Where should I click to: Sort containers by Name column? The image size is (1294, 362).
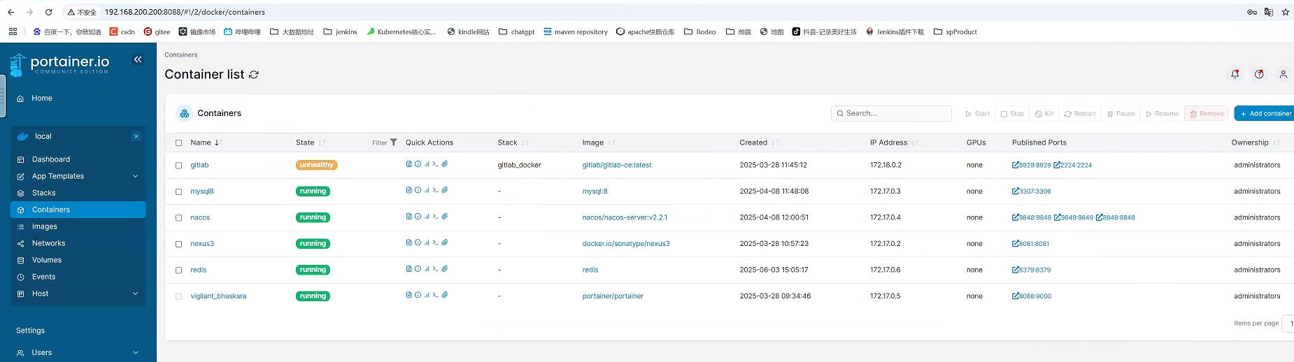pyautogui.click(x=206, y=143)
